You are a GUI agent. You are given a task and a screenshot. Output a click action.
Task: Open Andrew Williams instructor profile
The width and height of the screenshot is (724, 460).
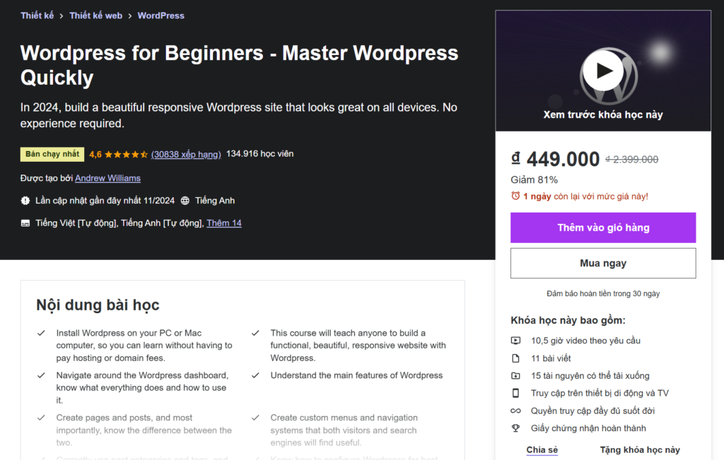click(107, 178)
